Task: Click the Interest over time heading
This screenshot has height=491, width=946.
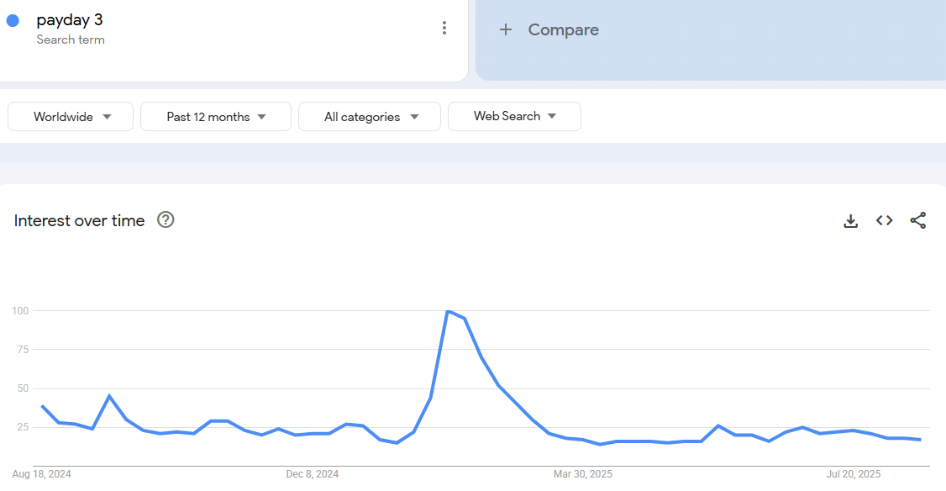Action: (80, 220)
